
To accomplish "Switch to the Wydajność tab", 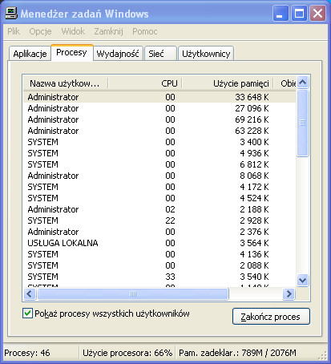I will [118, 54].
